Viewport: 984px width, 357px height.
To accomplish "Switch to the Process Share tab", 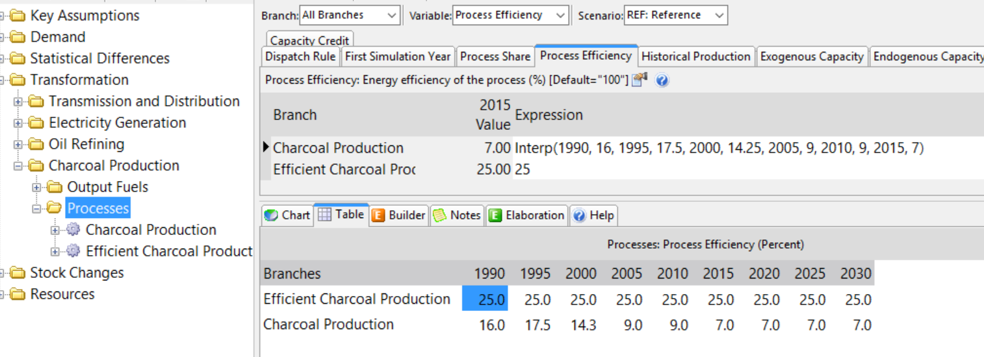I will tap(495, 56).
